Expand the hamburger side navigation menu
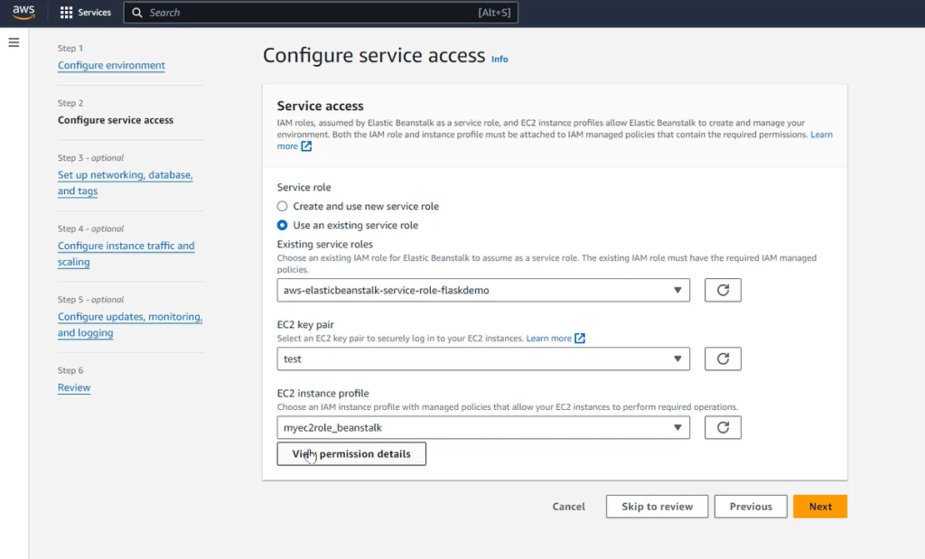 pyautogui.click(x=14, y=42)
